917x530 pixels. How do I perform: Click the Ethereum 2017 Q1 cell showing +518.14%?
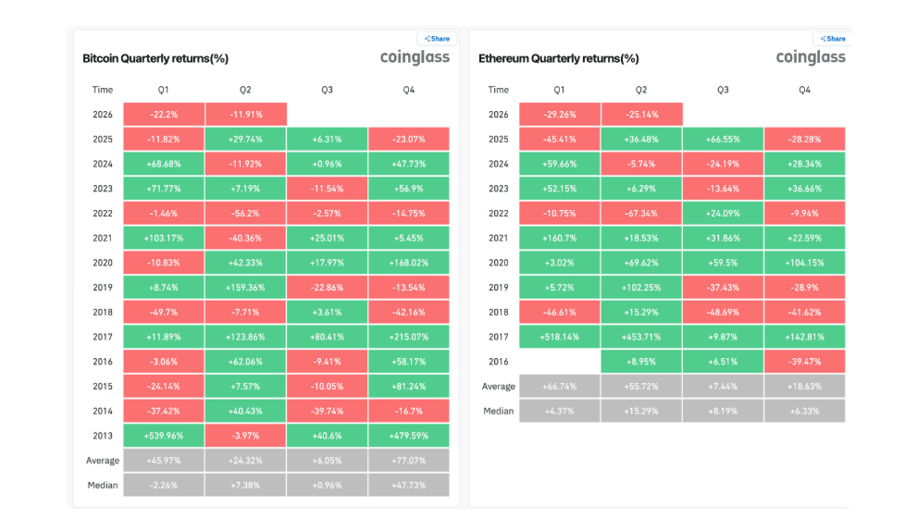point(560,338)
